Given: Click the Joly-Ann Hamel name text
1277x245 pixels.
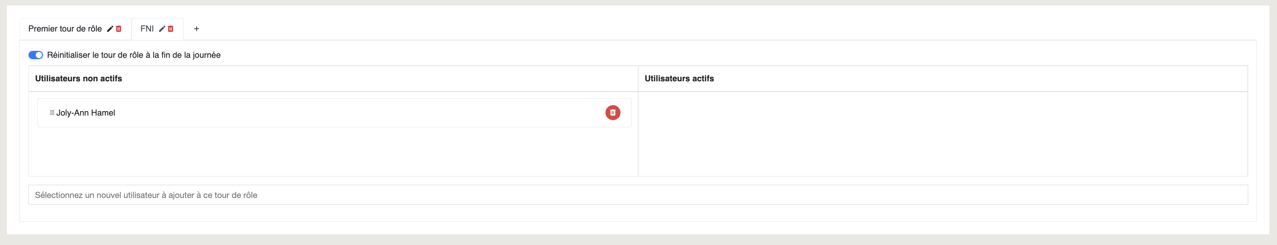Looking at the screenshot, I should 86,112.
